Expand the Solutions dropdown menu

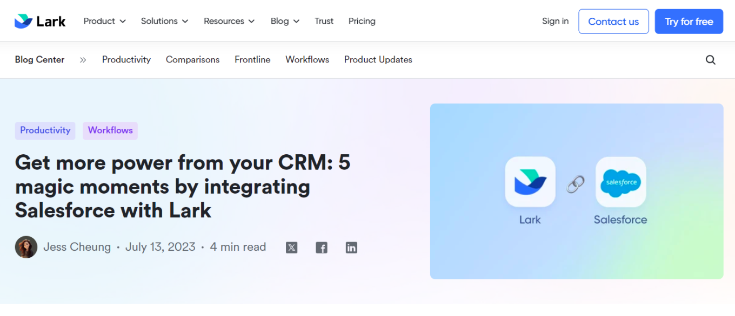tap(164, 21)
